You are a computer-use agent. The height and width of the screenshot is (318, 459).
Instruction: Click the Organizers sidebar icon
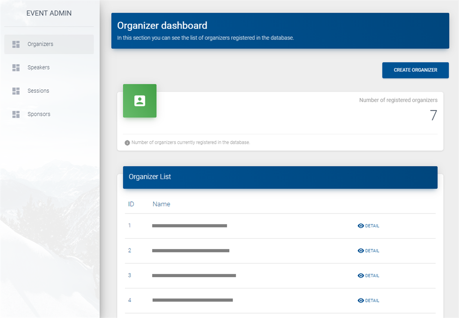tap(16, 44)
